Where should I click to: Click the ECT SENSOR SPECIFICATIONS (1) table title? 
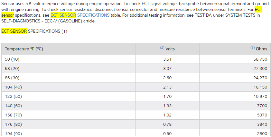[34, 31]
